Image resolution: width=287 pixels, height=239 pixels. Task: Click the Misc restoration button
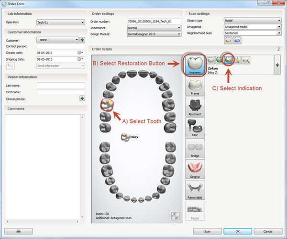[x=195, y=128]
